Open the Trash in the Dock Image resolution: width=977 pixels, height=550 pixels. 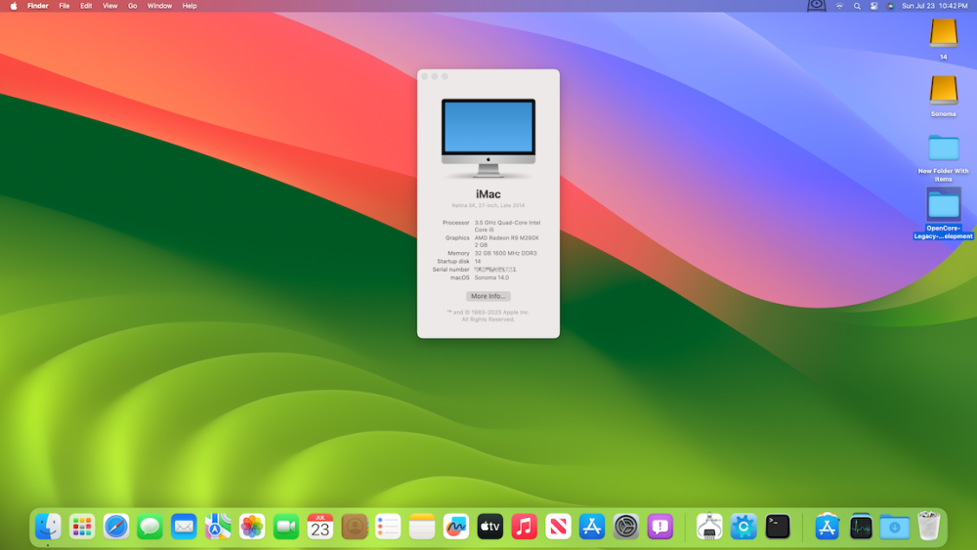point(928,527)
